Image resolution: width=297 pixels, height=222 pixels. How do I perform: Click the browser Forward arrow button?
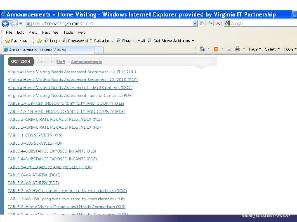pos(14,23)
